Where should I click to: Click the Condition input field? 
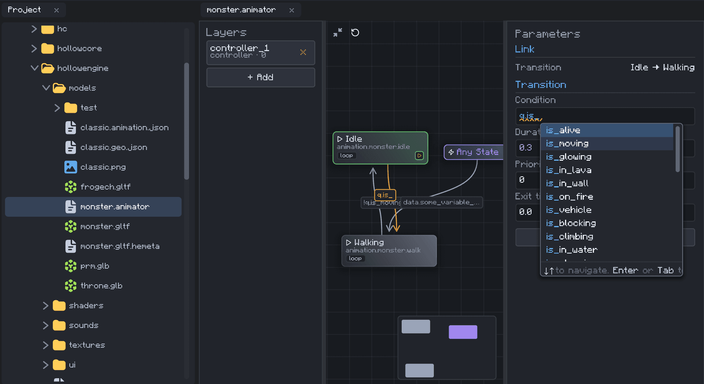coord(605,116)
